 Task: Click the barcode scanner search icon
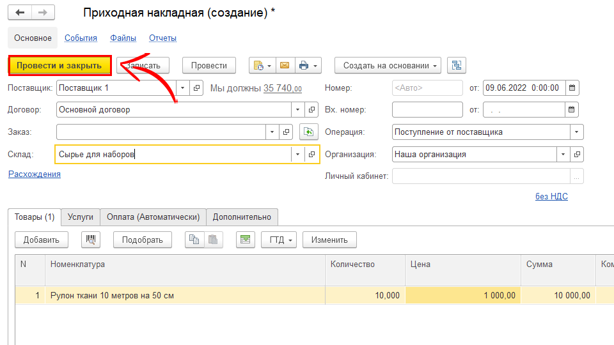pos(91,240)
